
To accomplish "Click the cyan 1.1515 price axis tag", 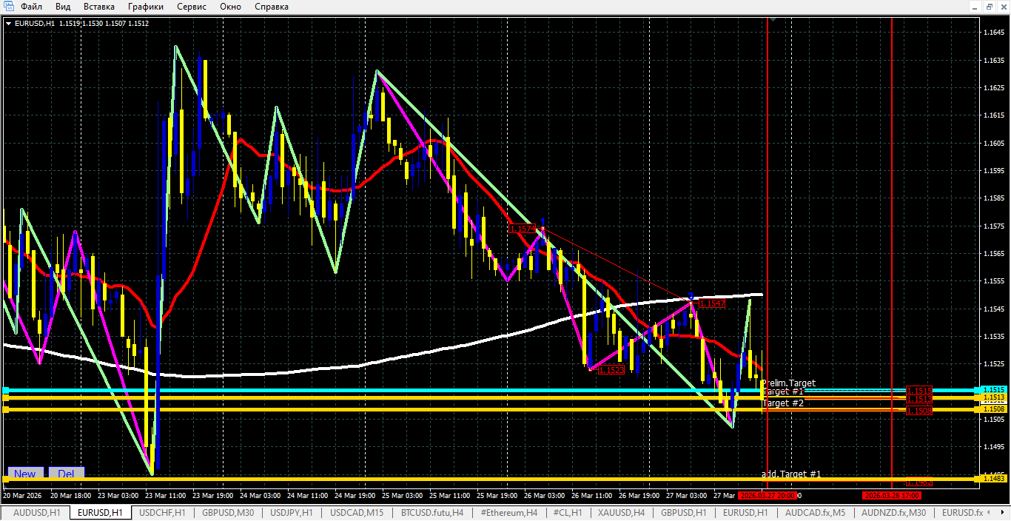I will pos(994,390).
